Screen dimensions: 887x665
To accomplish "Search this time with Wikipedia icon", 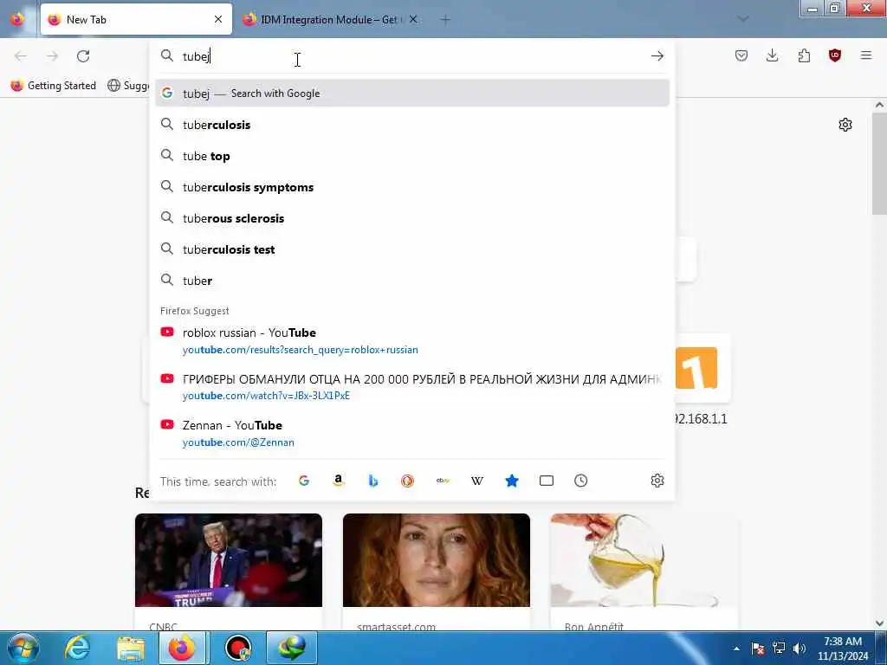I will coord(477,481).
